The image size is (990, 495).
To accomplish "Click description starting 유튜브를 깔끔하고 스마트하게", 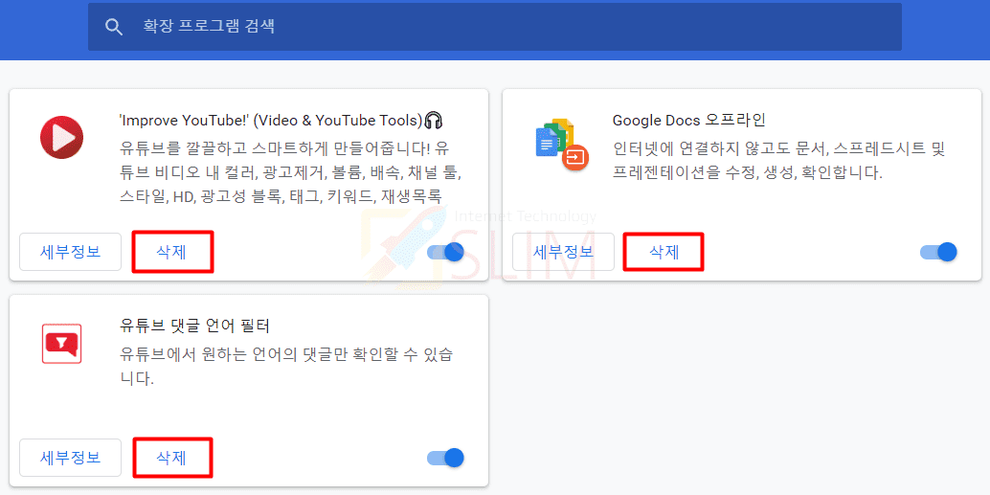I will pos(288,173).
